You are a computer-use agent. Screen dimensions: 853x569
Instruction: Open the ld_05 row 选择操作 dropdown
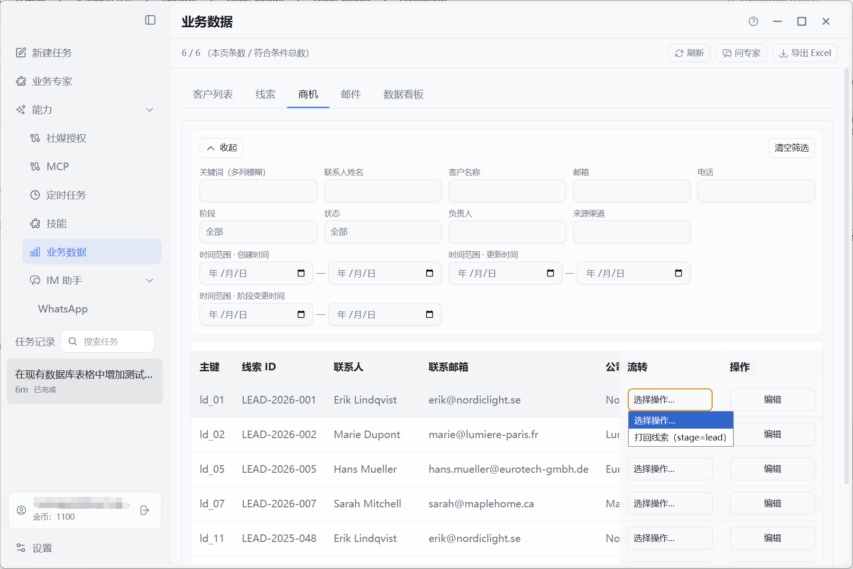tap(670, 469)
